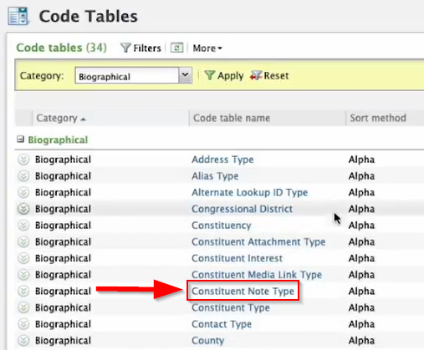Apply the Biographical category filter
Image resolution: width=424 pixels, height=350 pixels.
pos(224,75)
